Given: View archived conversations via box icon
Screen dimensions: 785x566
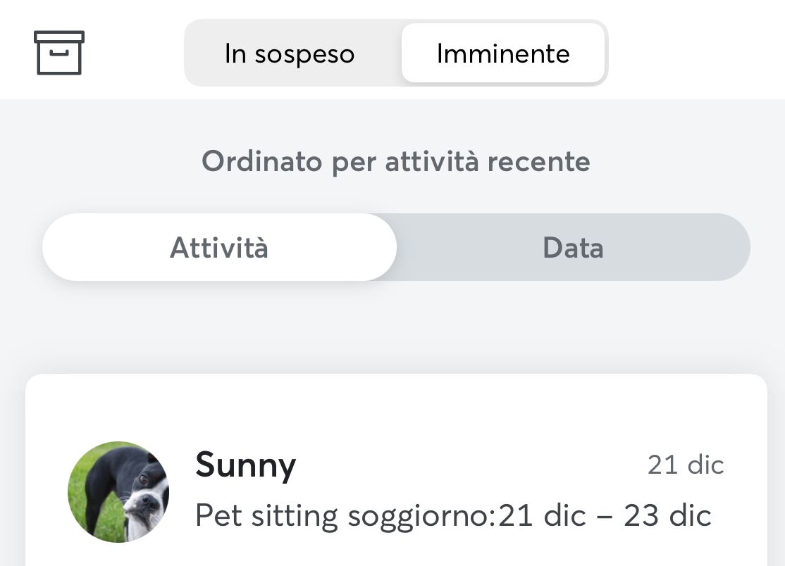Looking at the screenshot, I should 59,53.
